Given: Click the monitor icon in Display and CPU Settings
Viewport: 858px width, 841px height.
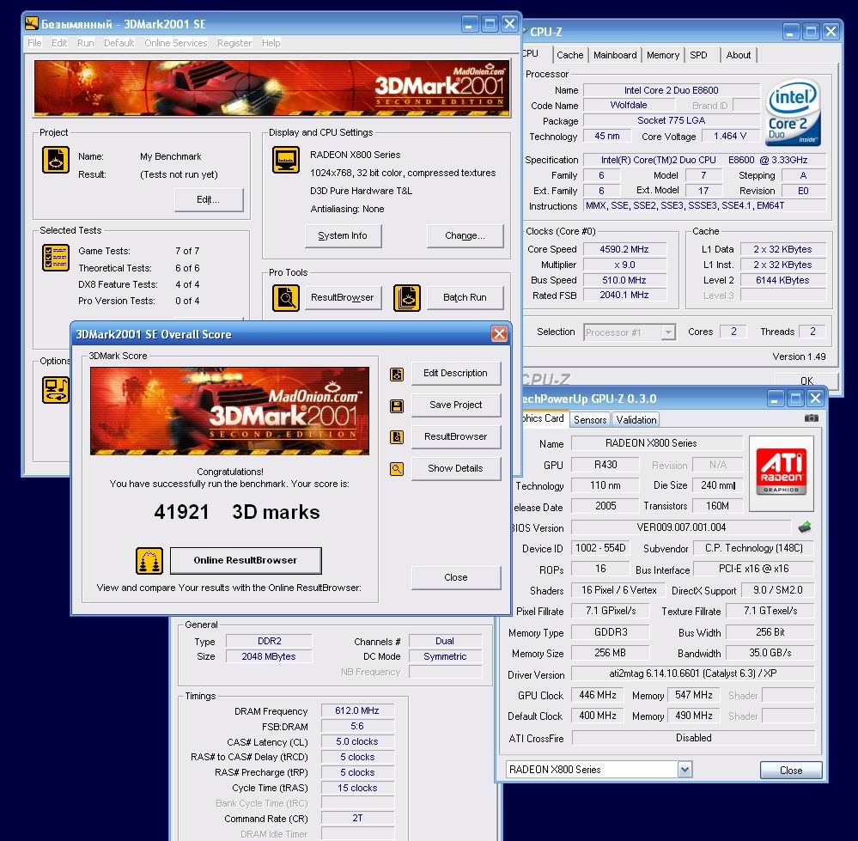Looking at the screenshot, I should click(x=286, y=160).
